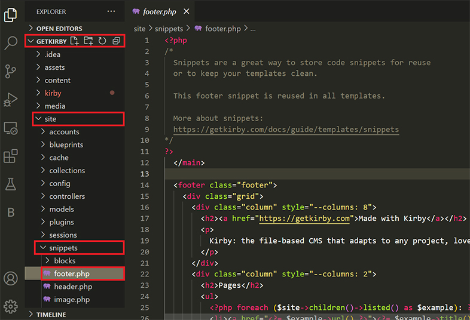Expand the collections folder
This screenshot has width=470, height=320.
point(75,170)
